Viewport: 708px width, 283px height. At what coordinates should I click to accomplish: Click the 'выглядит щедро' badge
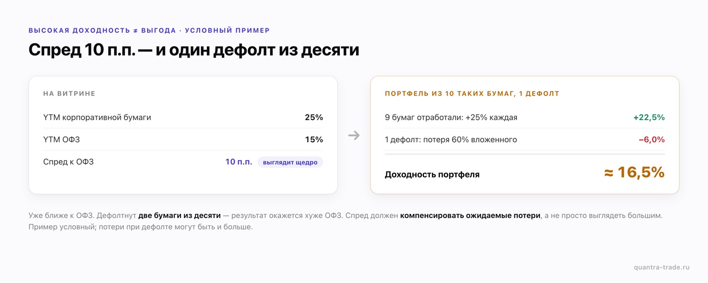pyautogui.click(x=290, y=162)
